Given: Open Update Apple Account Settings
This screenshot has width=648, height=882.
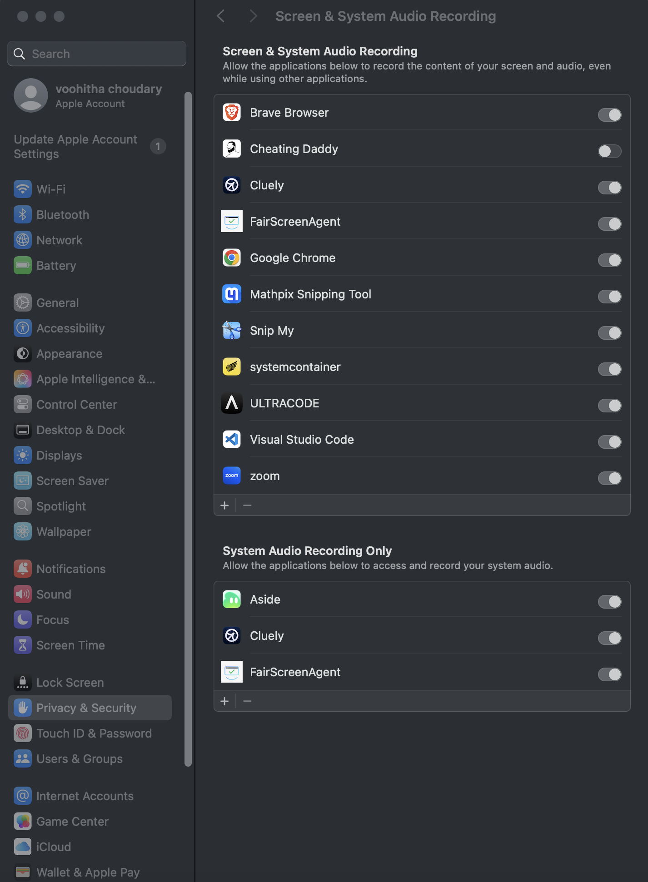Looking at the screenshot, I should (90, 146).
